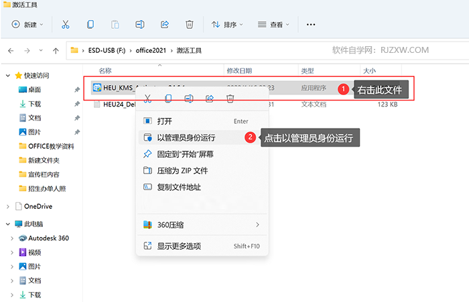Go back with the left arrow
This screenshot has width=469, height=302.
(x=11, y=50)
